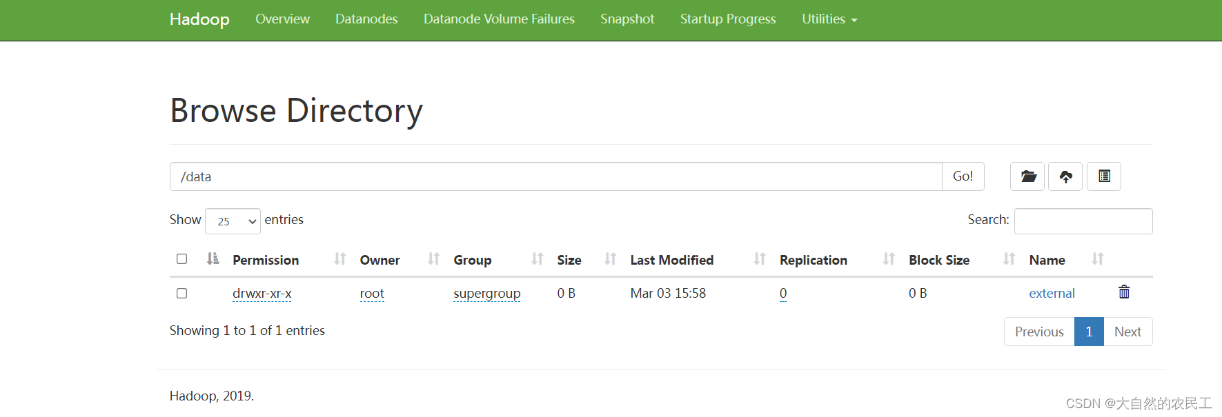Click the root owner value
This screenshot has width=1222, height=417.
(372, 294)
